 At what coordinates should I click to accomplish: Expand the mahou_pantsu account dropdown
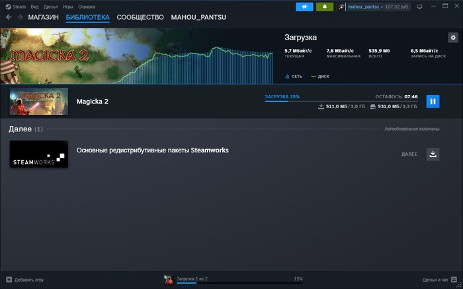[x=366, y=7]
